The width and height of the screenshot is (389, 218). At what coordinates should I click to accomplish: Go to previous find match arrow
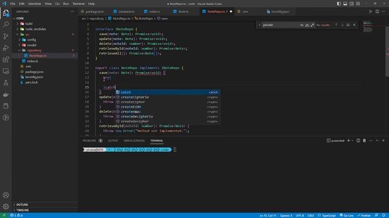[336, 25]
